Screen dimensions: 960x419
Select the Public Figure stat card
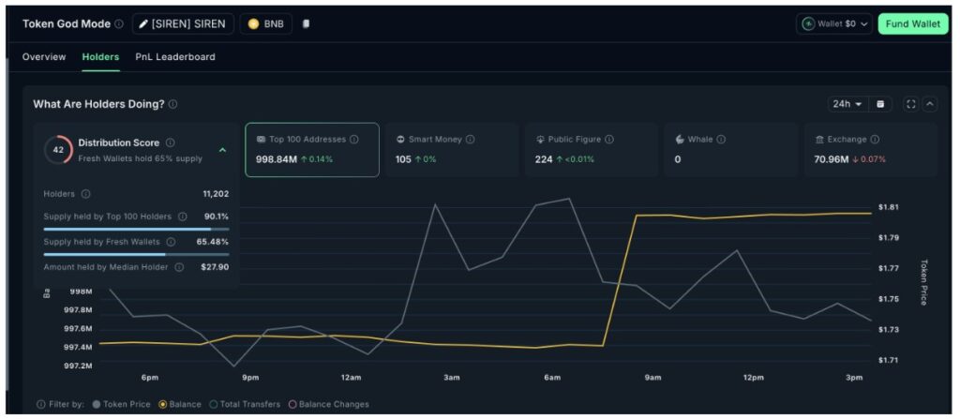click(591, 150)
